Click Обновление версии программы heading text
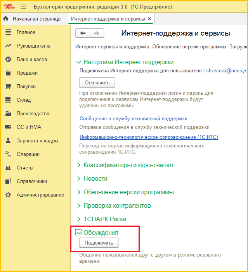Viewport: 248px width, 272px height. (128, 192)
